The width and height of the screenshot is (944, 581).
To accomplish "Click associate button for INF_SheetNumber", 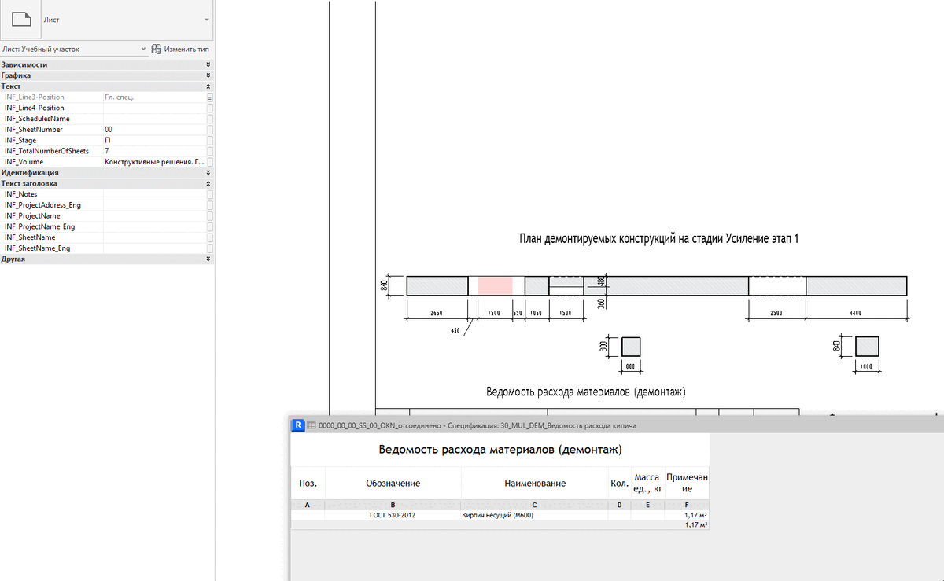I will (210, 129).
